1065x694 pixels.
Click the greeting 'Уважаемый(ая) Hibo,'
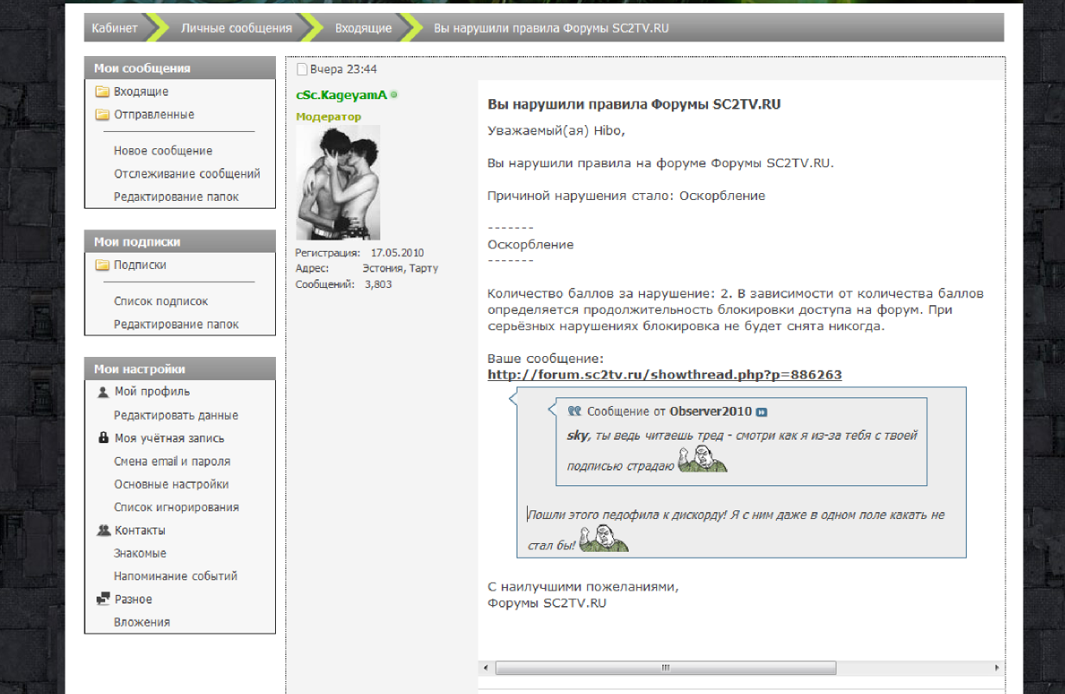point(556,132)
